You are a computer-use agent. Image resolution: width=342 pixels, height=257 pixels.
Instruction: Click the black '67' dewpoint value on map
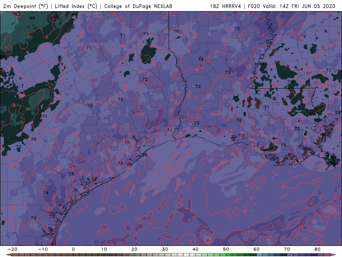tap(29, 40)
